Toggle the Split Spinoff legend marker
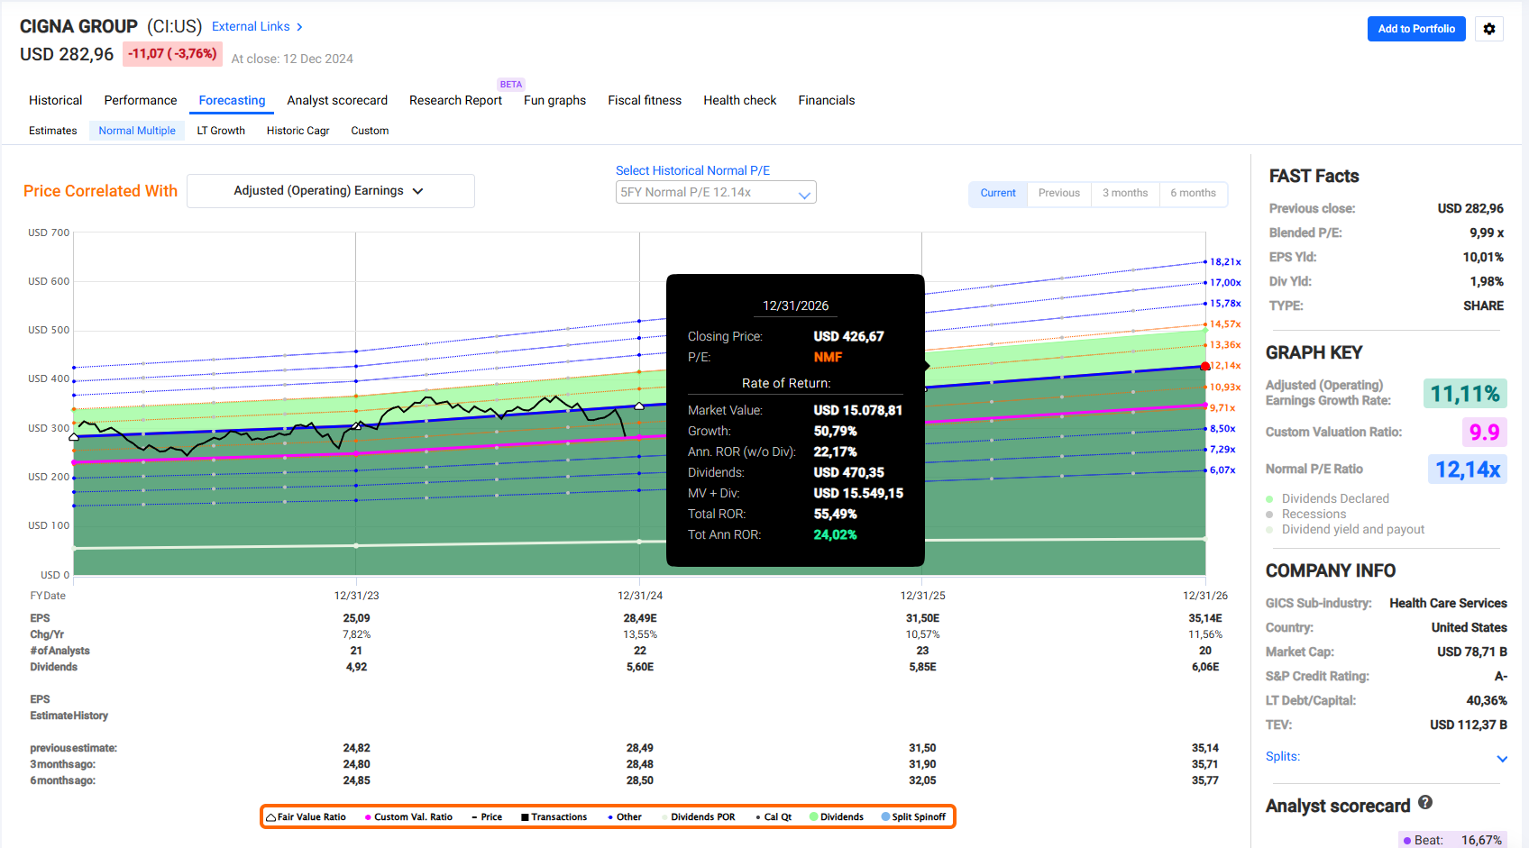The image size is (1529, 848). click(885, 817)
